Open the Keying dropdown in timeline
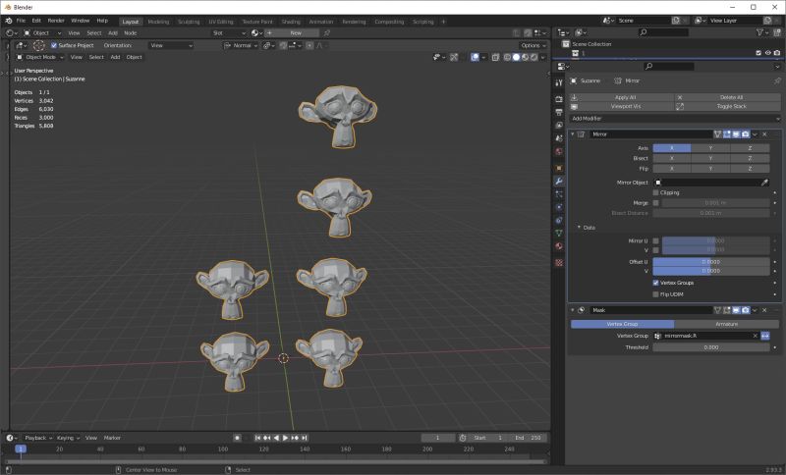 pyautogui.click(x=68, y=438)
